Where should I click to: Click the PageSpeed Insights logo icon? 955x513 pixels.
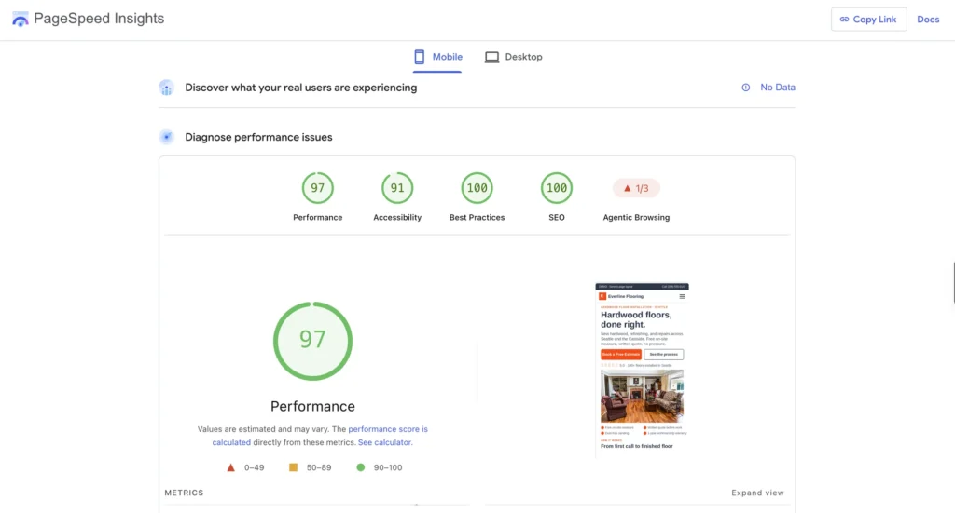[x=21, y=19]
